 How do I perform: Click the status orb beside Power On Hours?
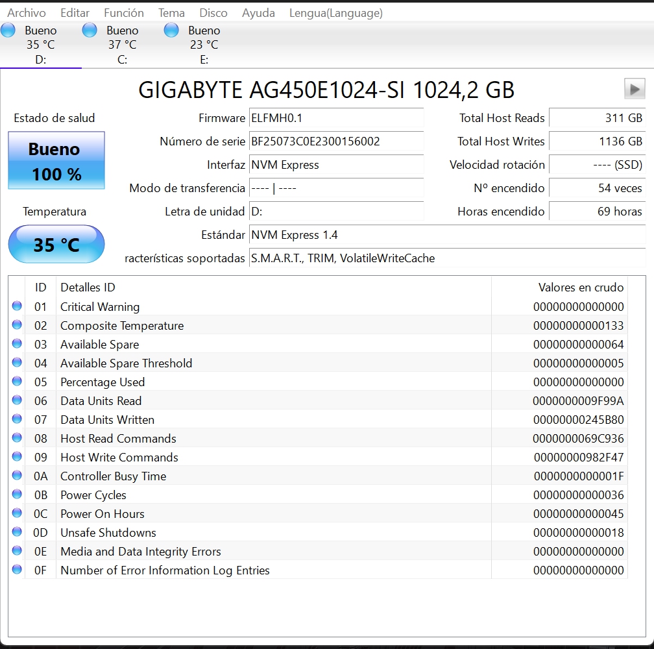pyautogui.click(x=17, y=513)
